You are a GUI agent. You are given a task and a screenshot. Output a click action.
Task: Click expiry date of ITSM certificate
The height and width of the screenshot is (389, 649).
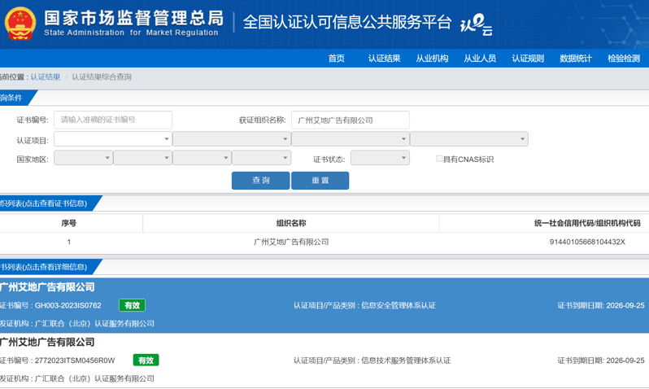[x=625, y=361]
